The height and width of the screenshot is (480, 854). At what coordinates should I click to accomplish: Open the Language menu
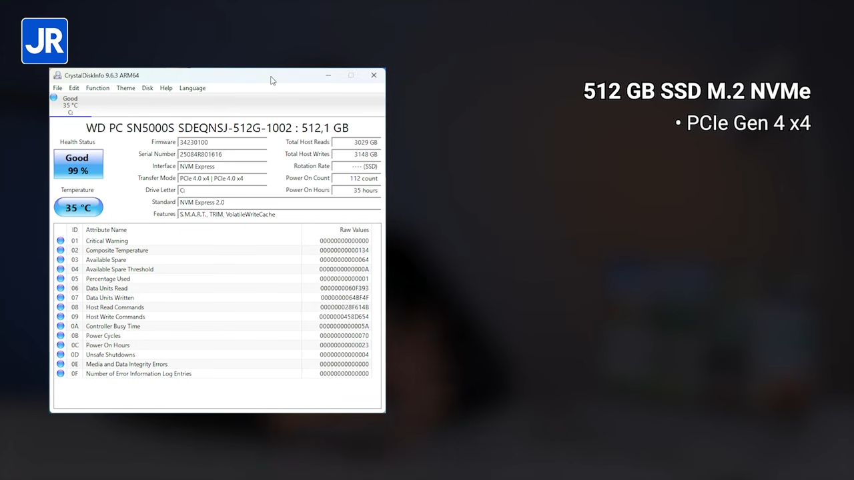point(192,88)
